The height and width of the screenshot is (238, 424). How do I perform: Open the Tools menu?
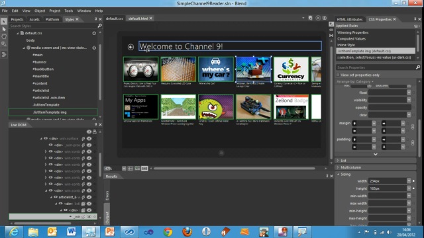[x=68, y=11]
